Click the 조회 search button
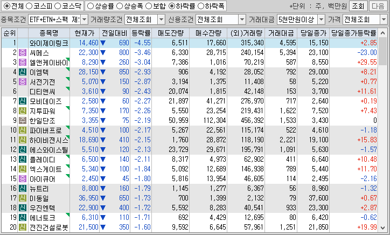Image resolution: width=390 pixels, height=235 pixels. click(358, 6)
